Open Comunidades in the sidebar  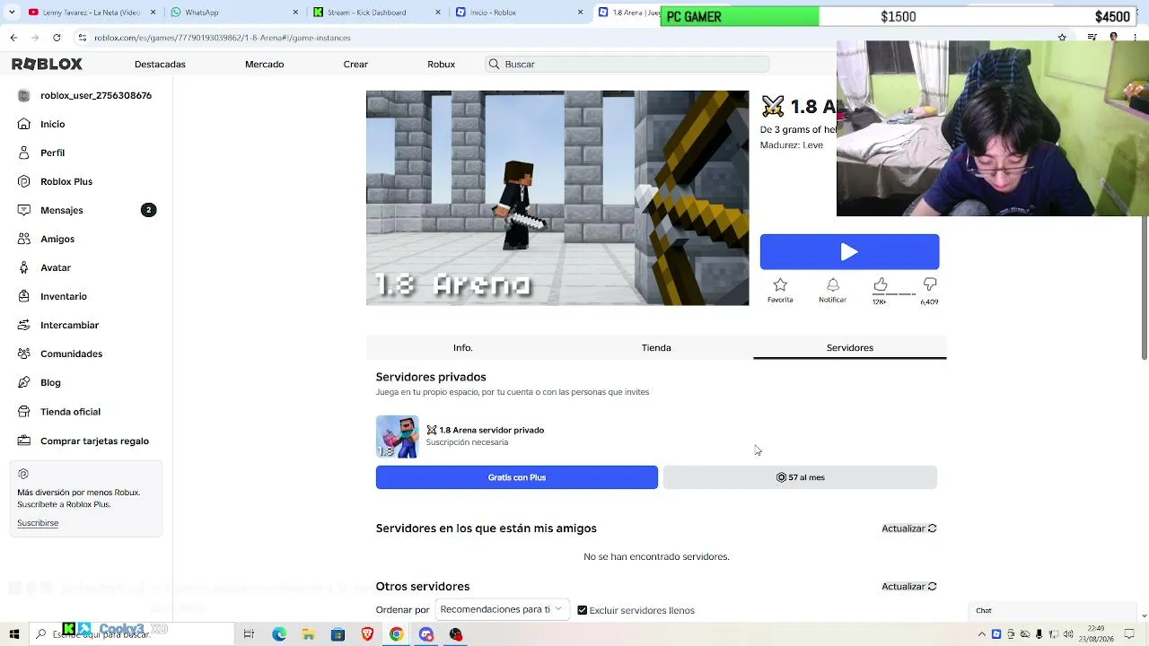(71, 354)
